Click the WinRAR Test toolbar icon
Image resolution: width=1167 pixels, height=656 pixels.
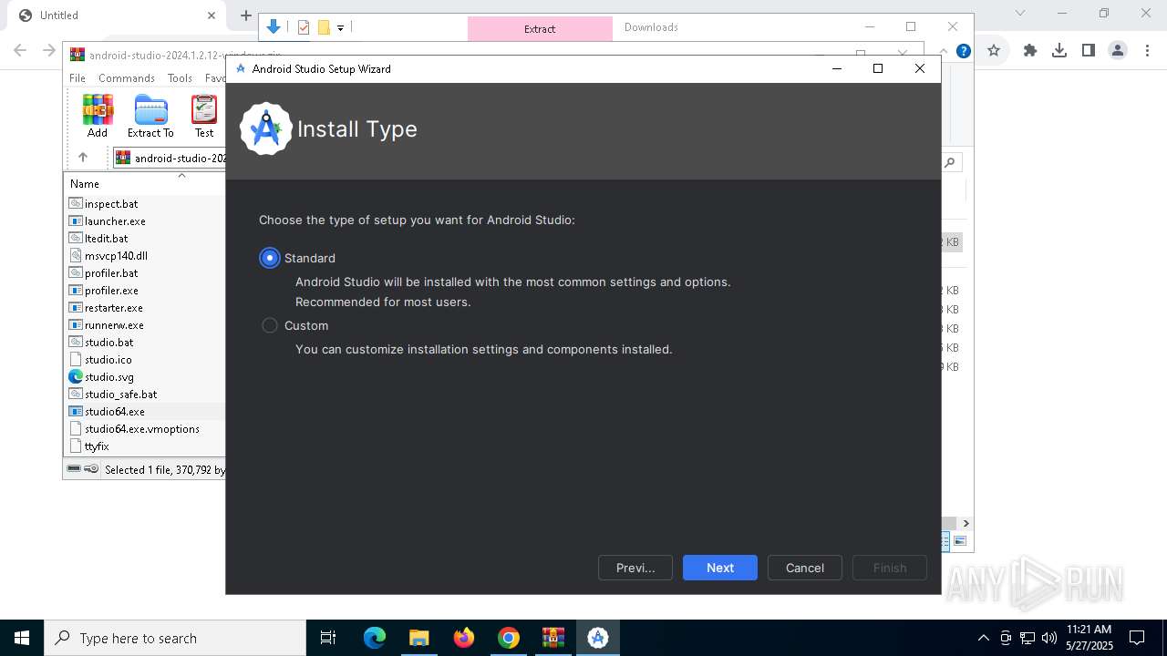(204, 117)
